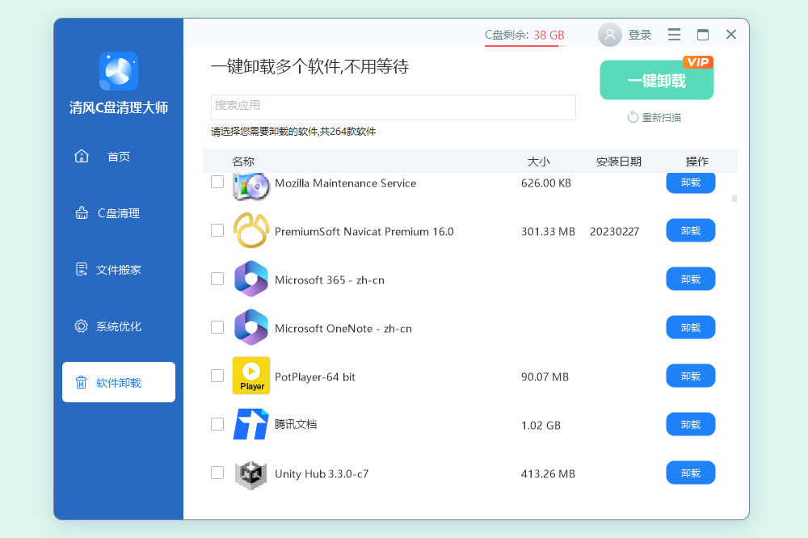
Task: Click the 清风C盘清理大师 app logo
Action: coord(119,71)
